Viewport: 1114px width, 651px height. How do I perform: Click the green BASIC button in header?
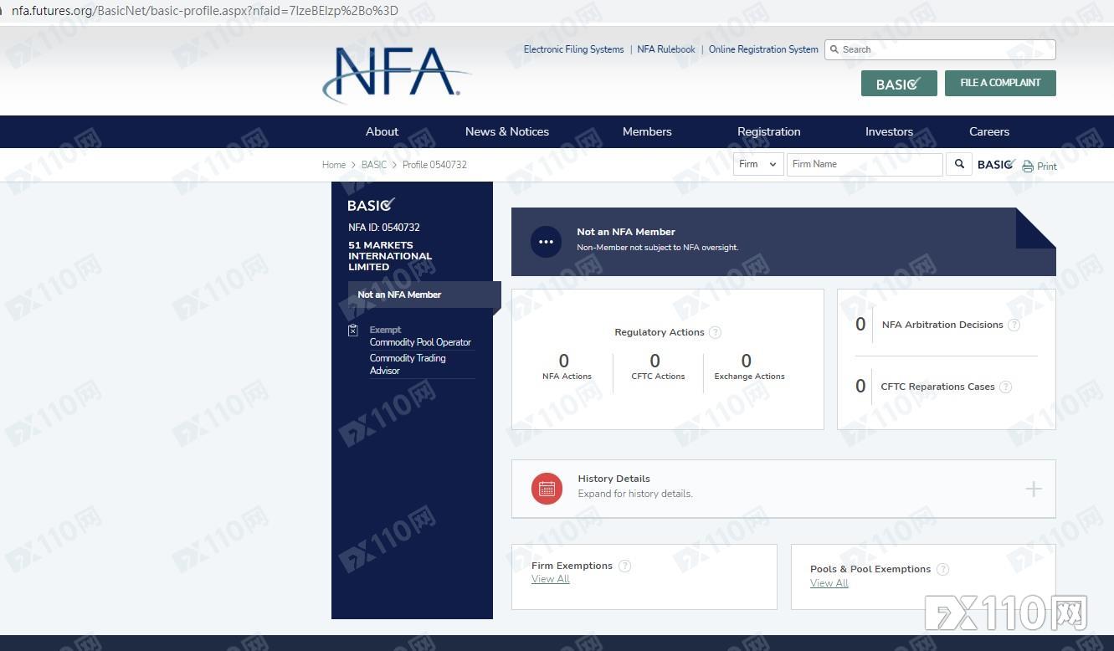tap(899, 84)
